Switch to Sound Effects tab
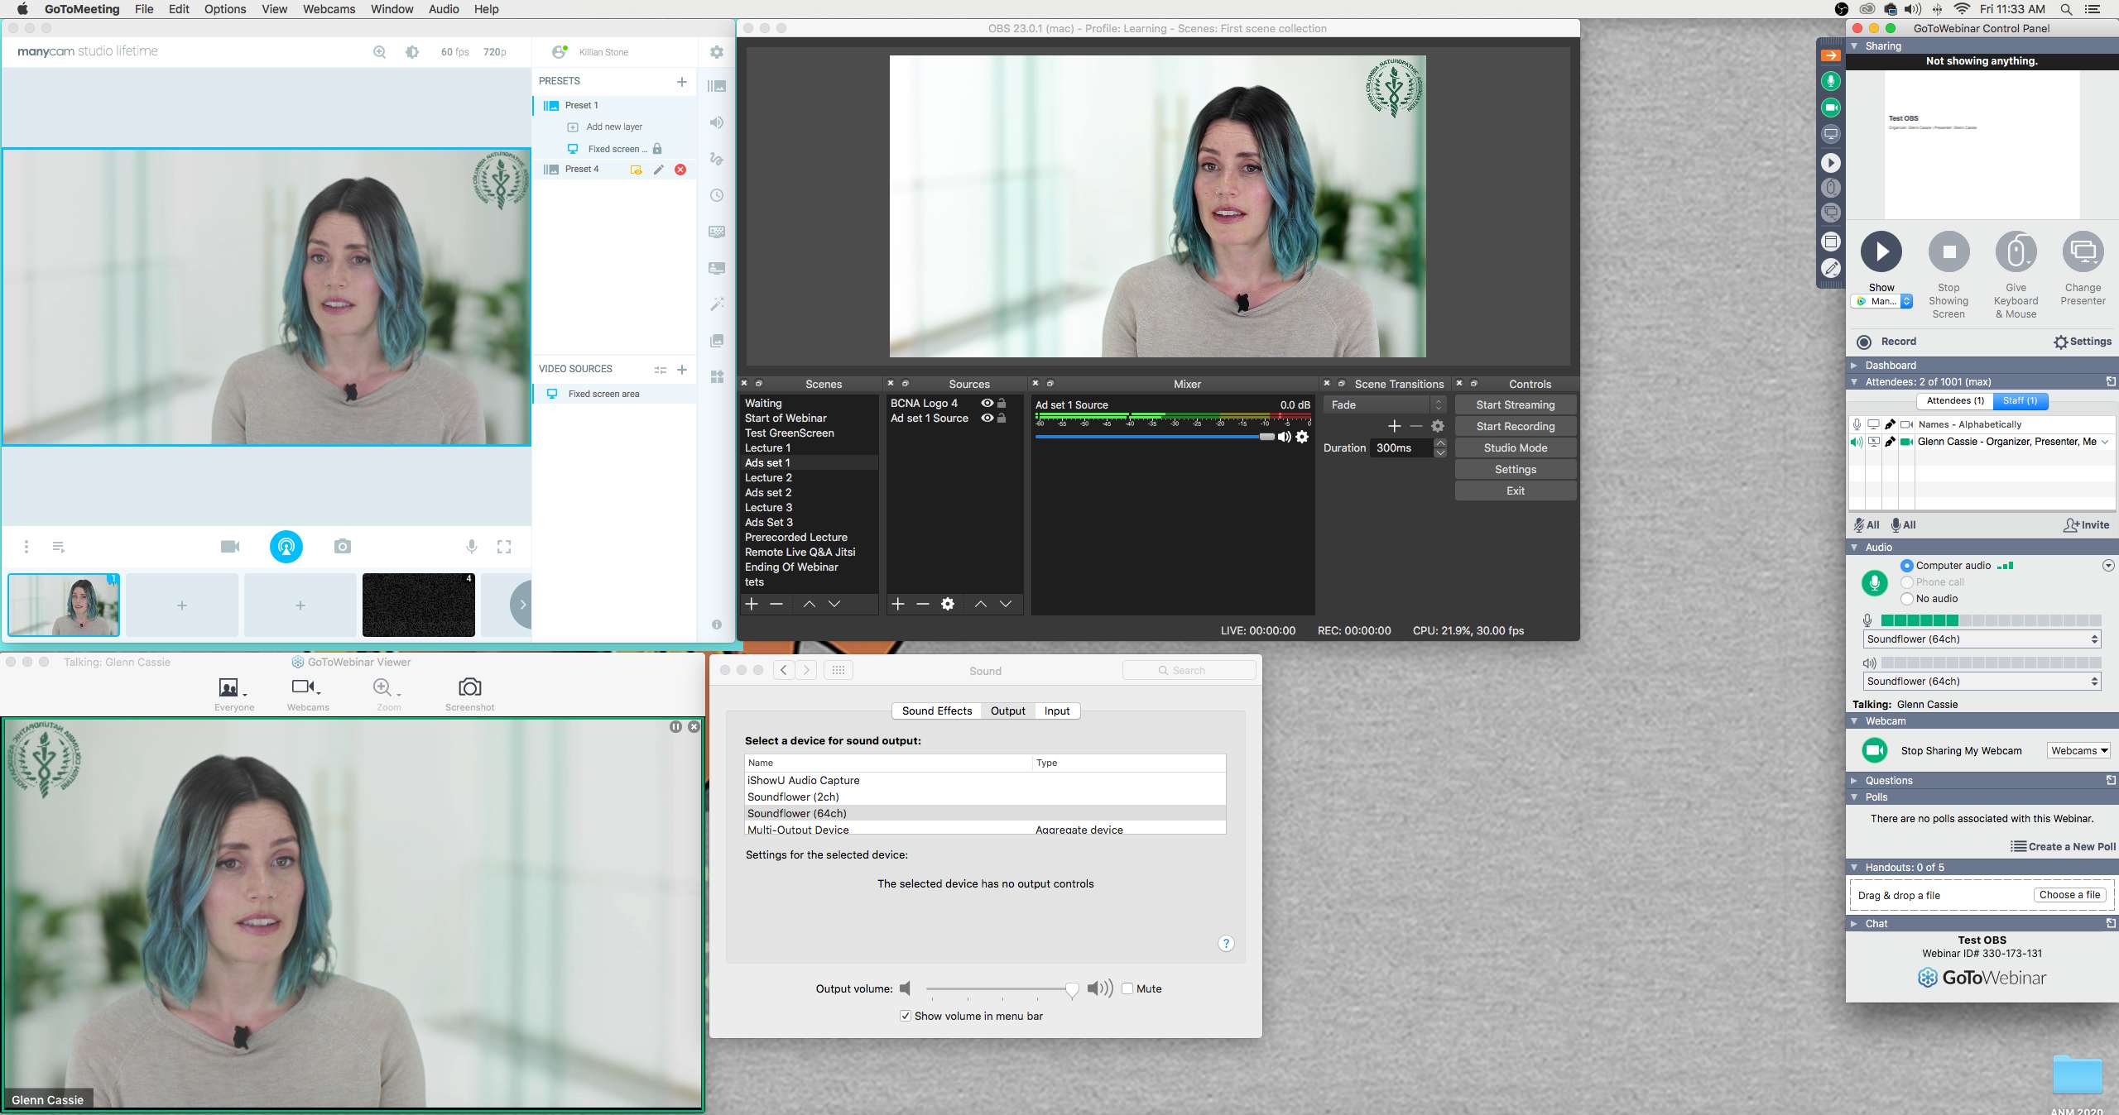The width and height of the screenshot is (2119, 1115). (x=936, y=711)
